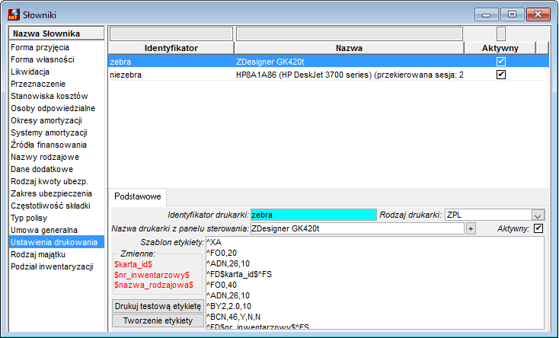
Task: Select the zebra identifier cell
Action: coord(171,62)
